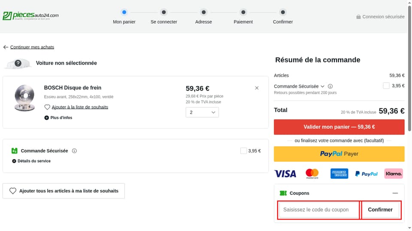Click the text 29,68 € Prix par pièce

[204, 96]
